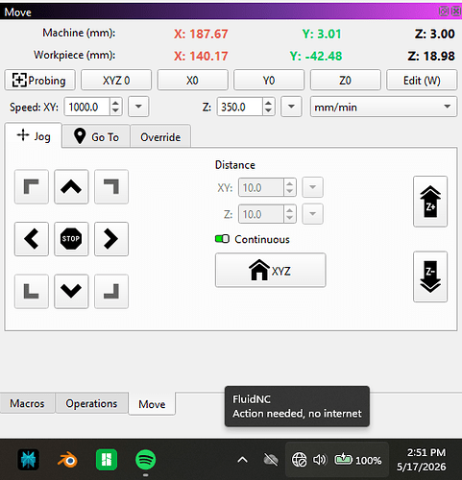The image size is (462, 480).
Task: Click Edit (W) workpiece coordinates
Action: tap(422, 80)
